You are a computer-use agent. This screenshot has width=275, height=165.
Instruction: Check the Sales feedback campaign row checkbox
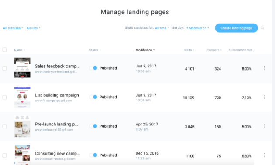click(4, 68)
